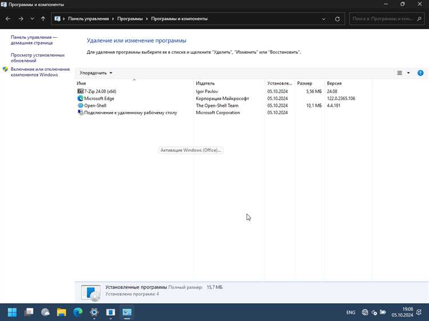Click the ENG language indicator
The image size is (429, 321).
pos(351,312)
